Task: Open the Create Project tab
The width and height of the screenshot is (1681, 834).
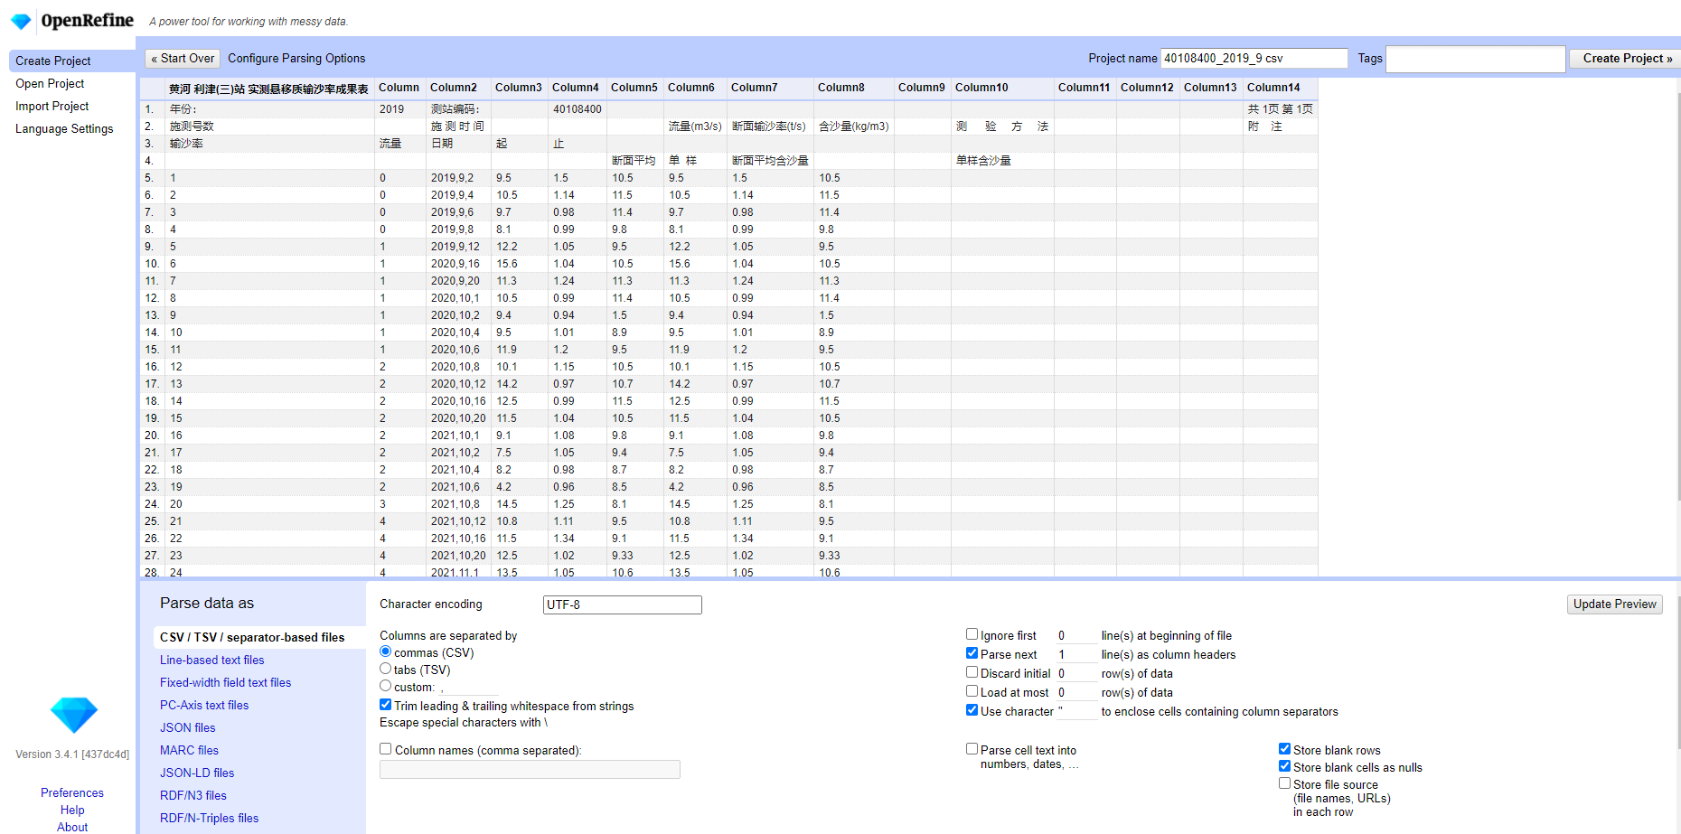Action: pyautogui.click(x=72, y=61)
